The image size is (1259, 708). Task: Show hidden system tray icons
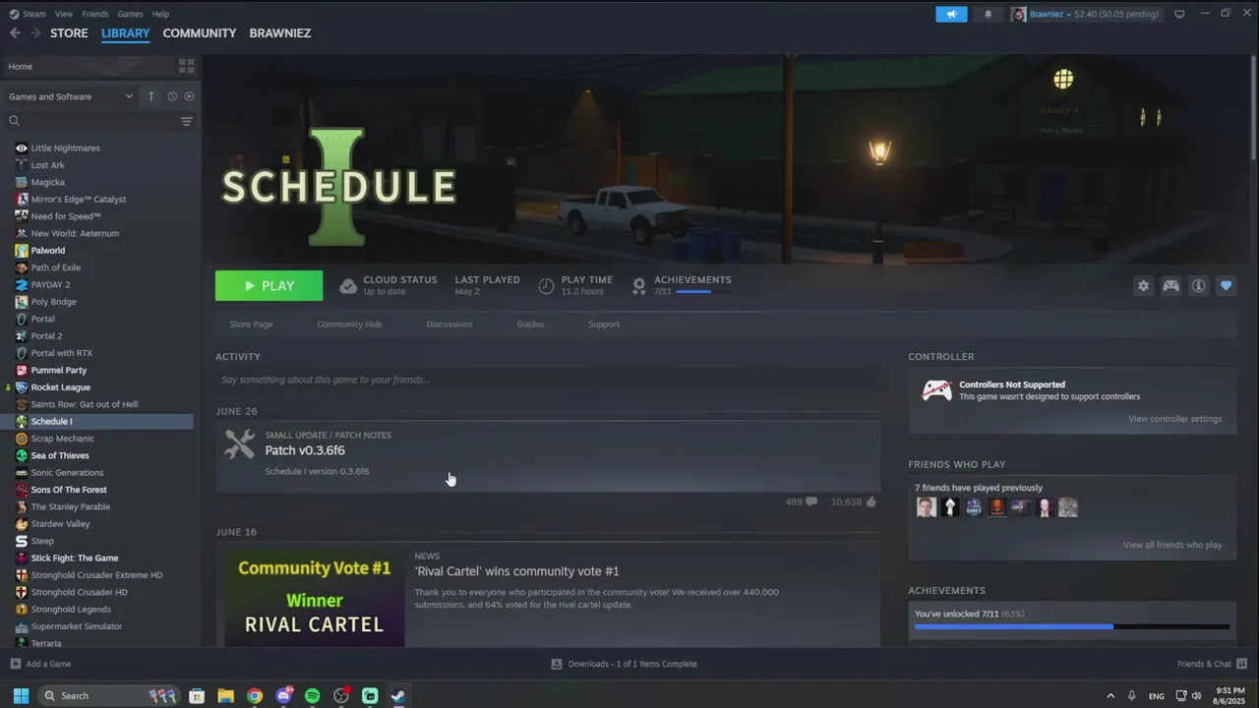tap(1110, 695)
